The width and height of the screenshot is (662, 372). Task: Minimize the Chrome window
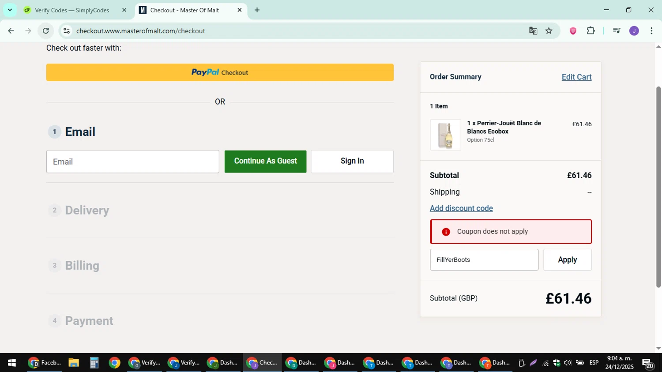coord(606,10)
